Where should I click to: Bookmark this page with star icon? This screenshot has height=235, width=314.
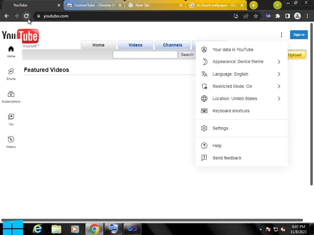coord(256,16)
